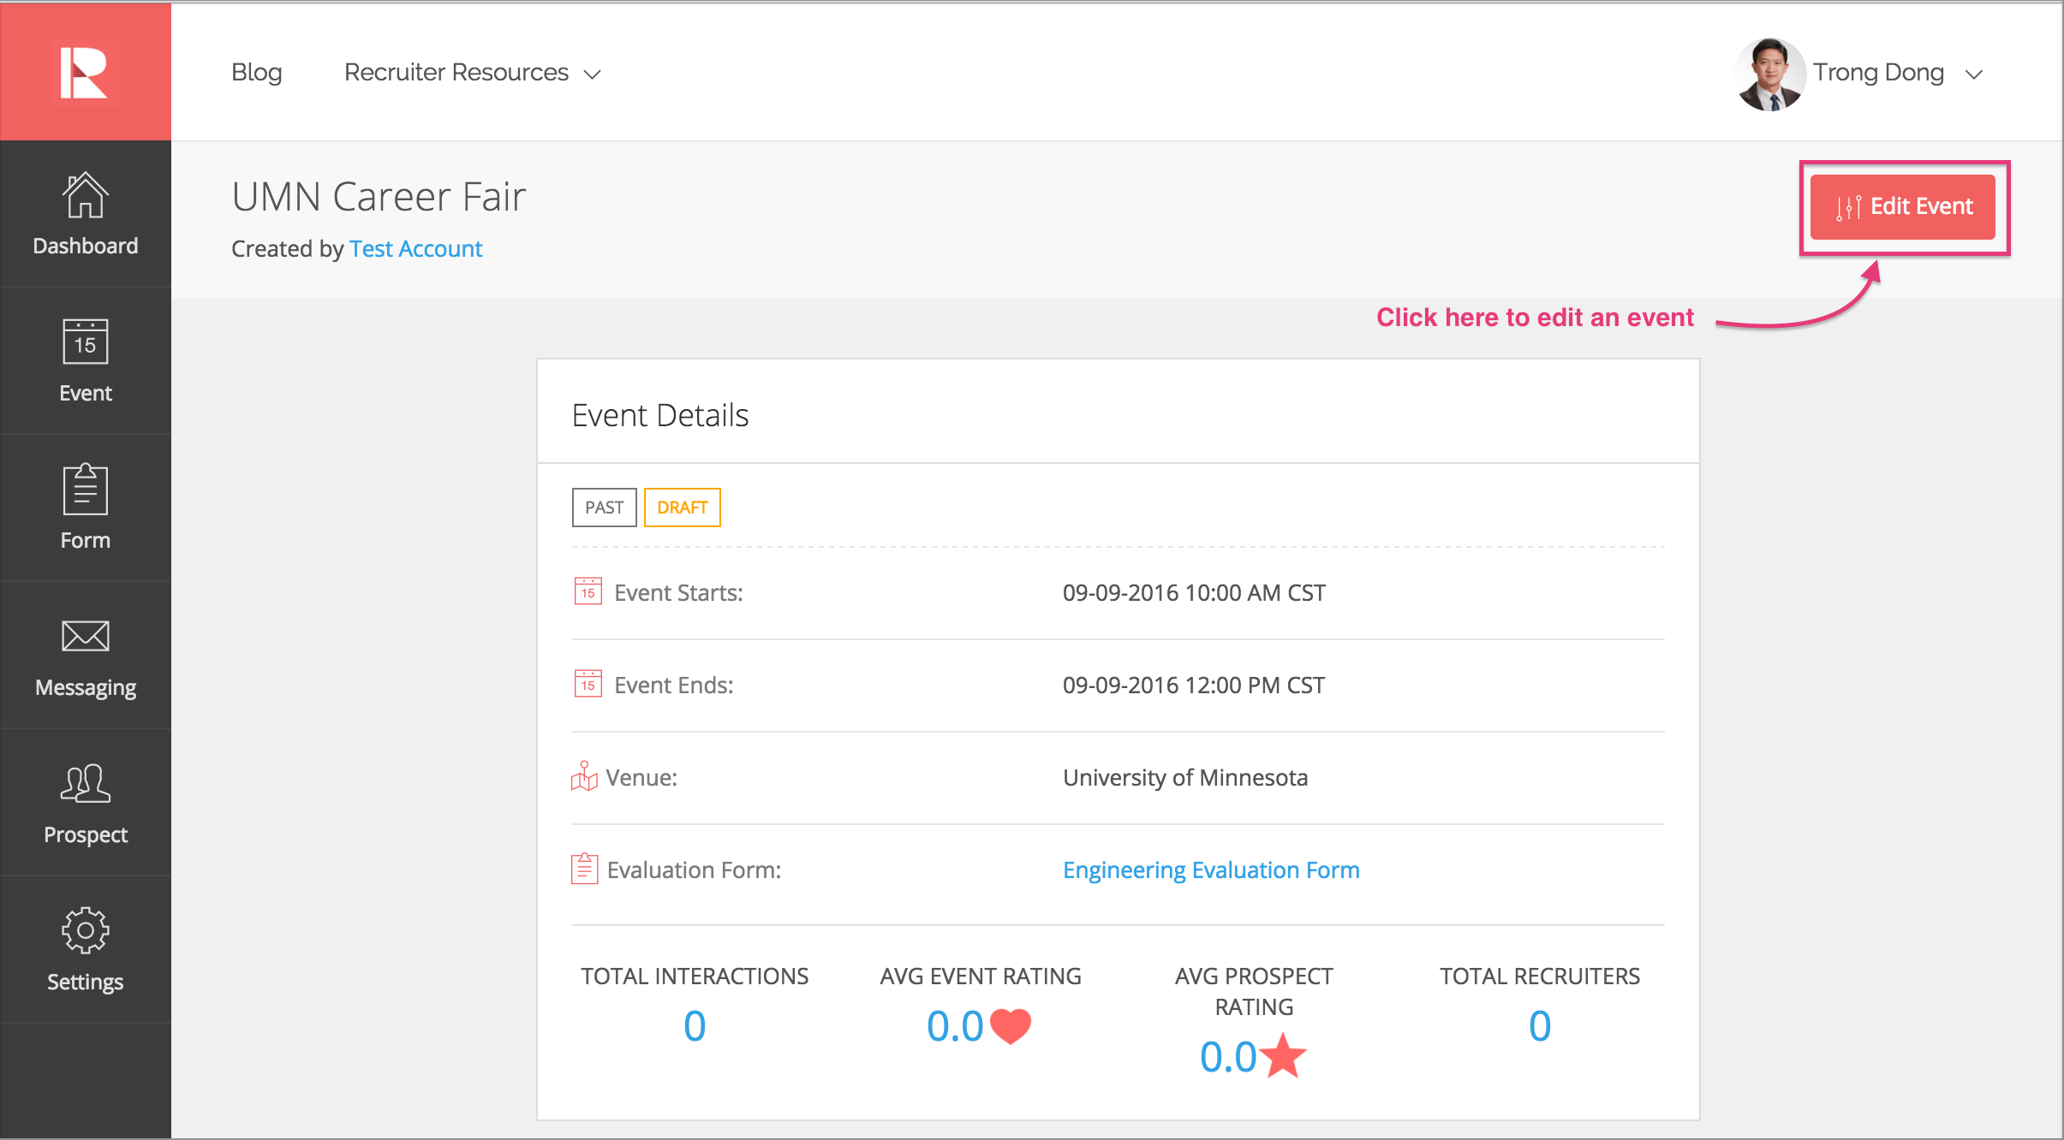Go to Event calendar icon in sidebar
The width and height of the screenshot is (2064, 1140).
pyautogui.click(x=85, y=342)
